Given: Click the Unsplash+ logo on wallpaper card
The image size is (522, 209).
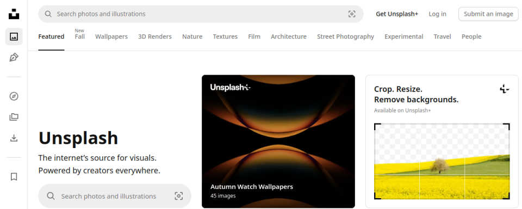Looking at the screenshot, I should 231,87.
